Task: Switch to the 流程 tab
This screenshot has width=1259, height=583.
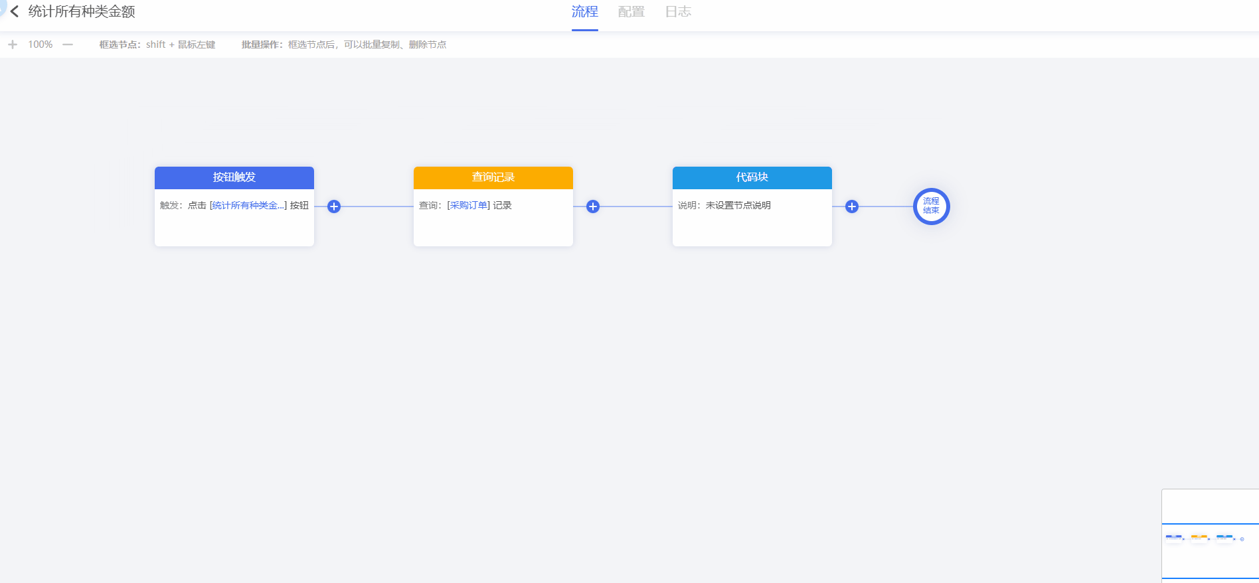Action: [584, 12]
